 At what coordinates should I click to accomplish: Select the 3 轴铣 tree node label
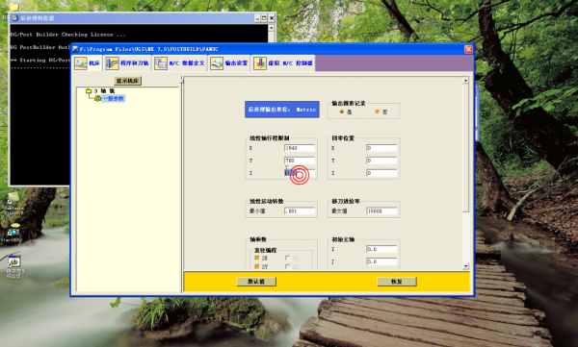tap(104, 91)
